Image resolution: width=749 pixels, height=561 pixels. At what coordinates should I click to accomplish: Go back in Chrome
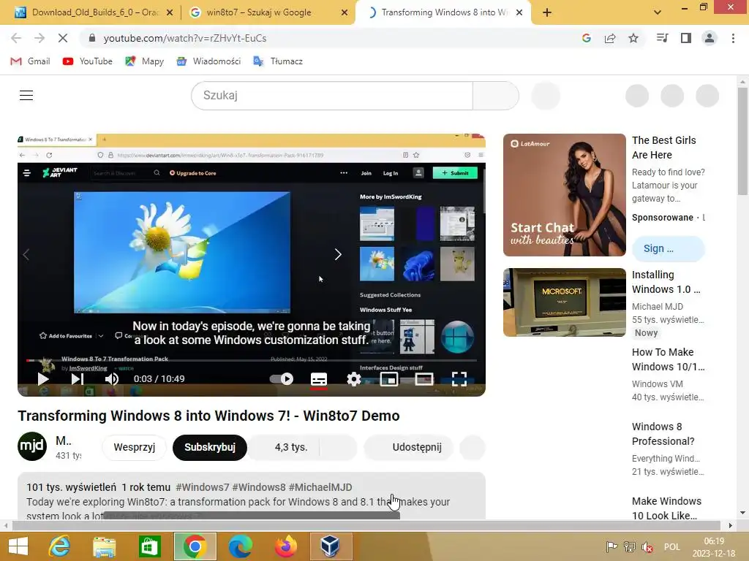point(16,38)
